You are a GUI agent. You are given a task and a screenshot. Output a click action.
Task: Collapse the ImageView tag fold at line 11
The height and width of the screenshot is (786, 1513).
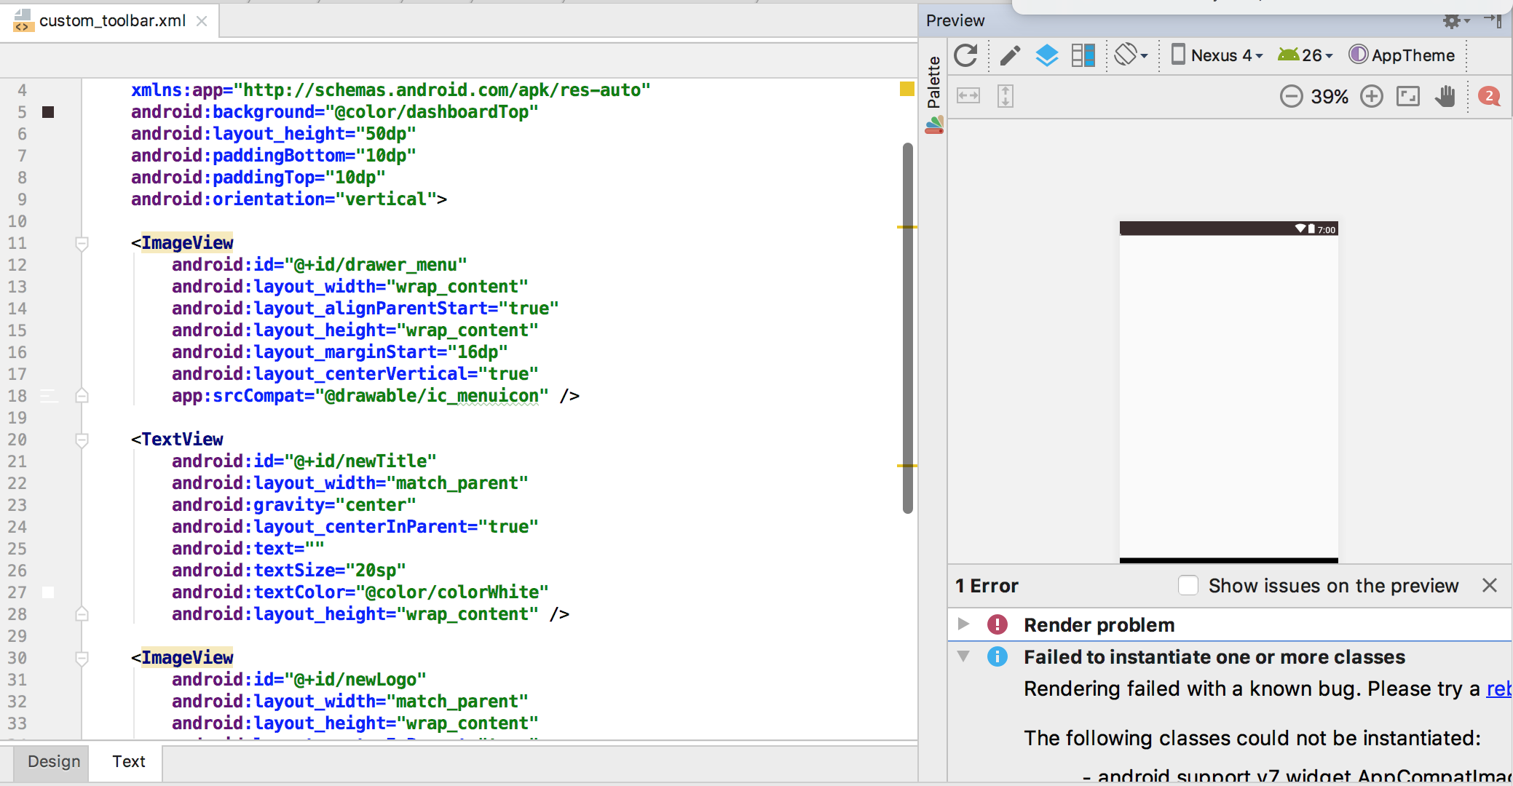[82, 243]
